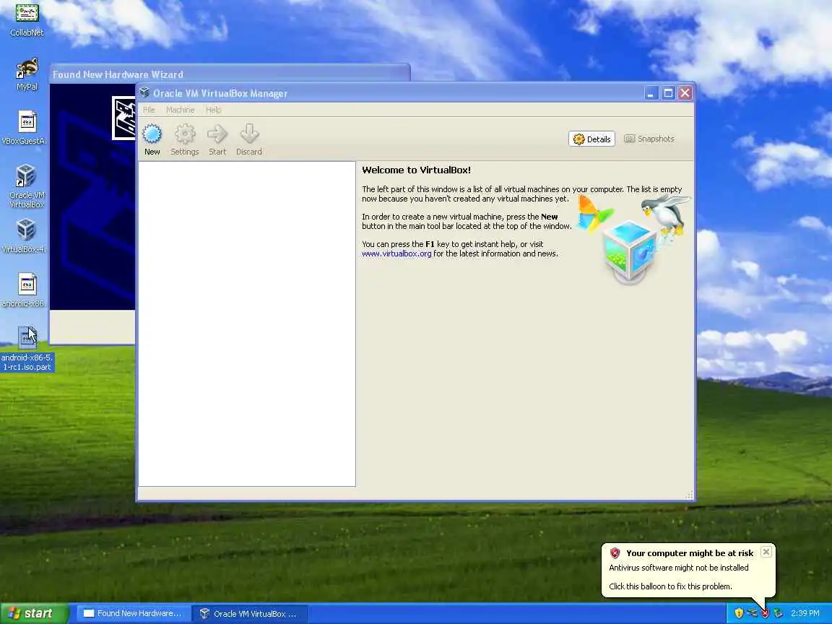Follow the www.virtualbox.org link

click(x=396, y=253)
